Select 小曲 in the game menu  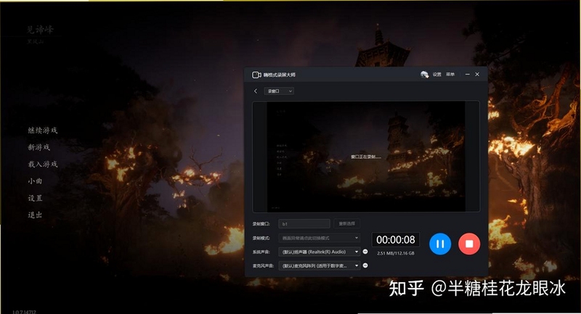click(35, 181)
